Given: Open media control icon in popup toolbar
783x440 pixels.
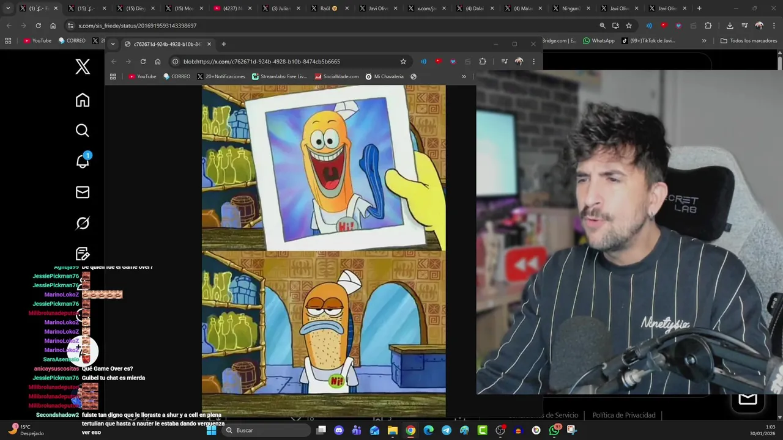Looking at the screenshot, I should 504,61.
